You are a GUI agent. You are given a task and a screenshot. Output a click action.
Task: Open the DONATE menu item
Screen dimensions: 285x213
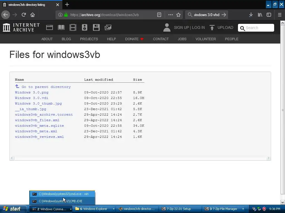pos(134,39)
